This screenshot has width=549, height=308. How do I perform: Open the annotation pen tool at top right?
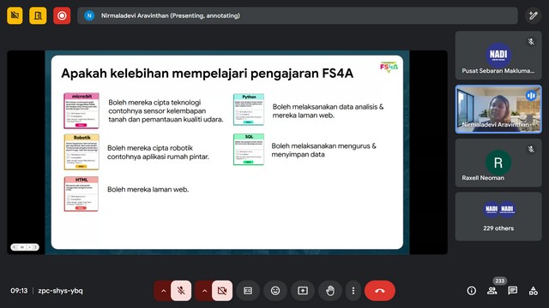(x=533, y=15)
